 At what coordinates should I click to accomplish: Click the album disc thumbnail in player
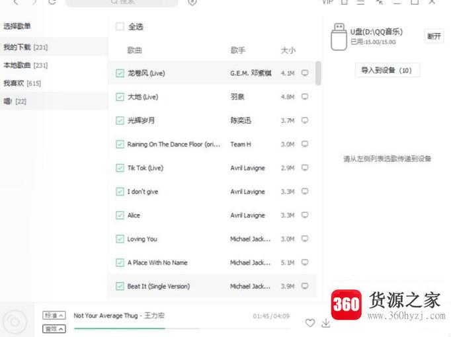tap(15, 321)
